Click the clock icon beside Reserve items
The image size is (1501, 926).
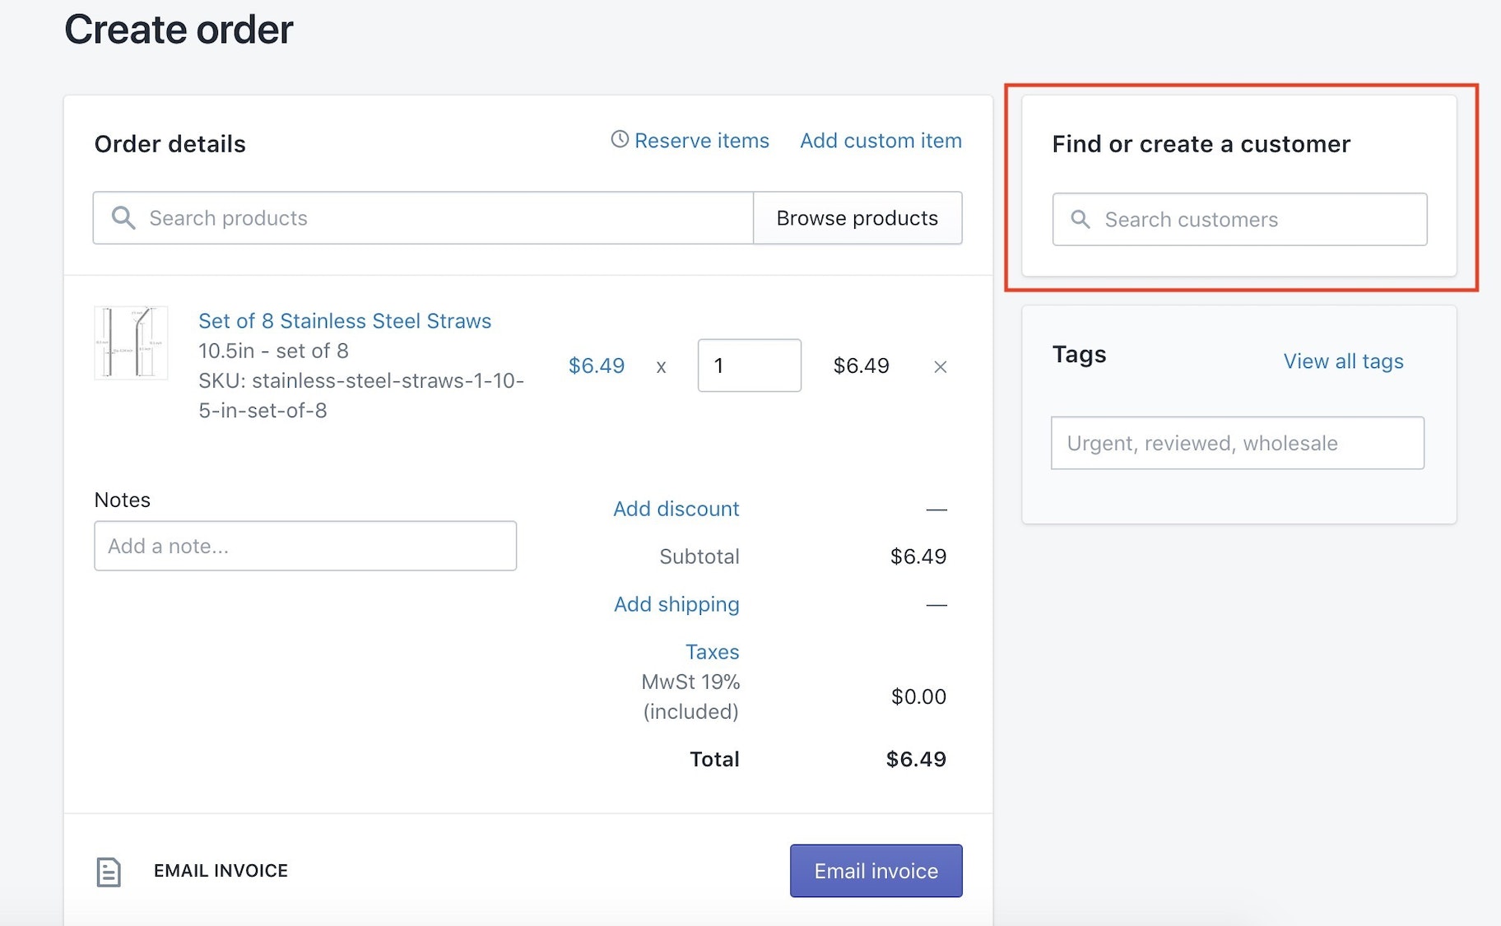coord(619,140)
